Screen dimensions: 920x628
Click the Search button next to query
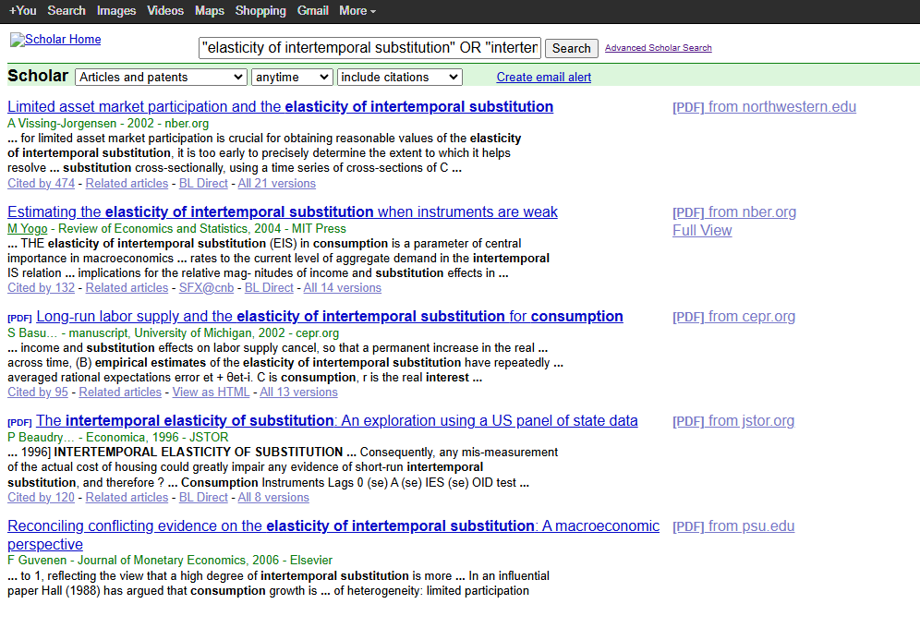[572, 48]
